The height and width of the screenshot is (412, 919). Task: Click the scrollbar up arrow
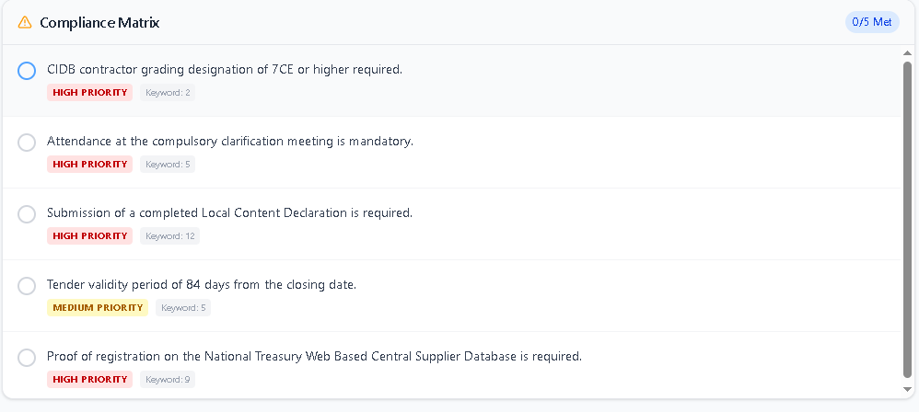(907, 53)
